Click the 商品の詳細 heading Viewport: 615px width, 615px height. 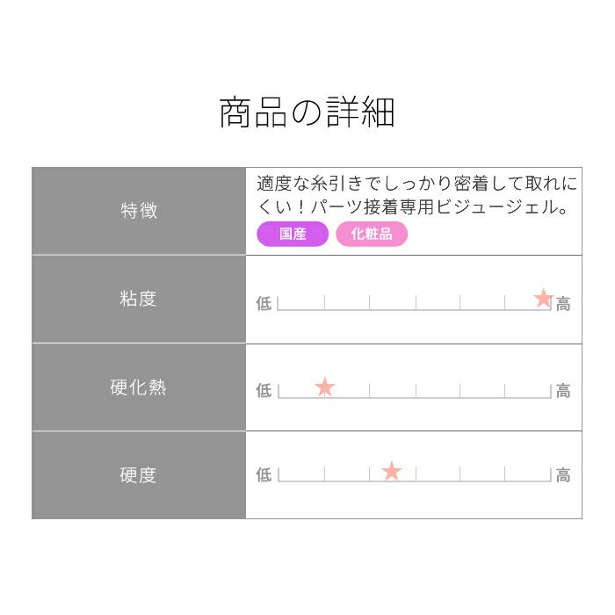point(307,113)
